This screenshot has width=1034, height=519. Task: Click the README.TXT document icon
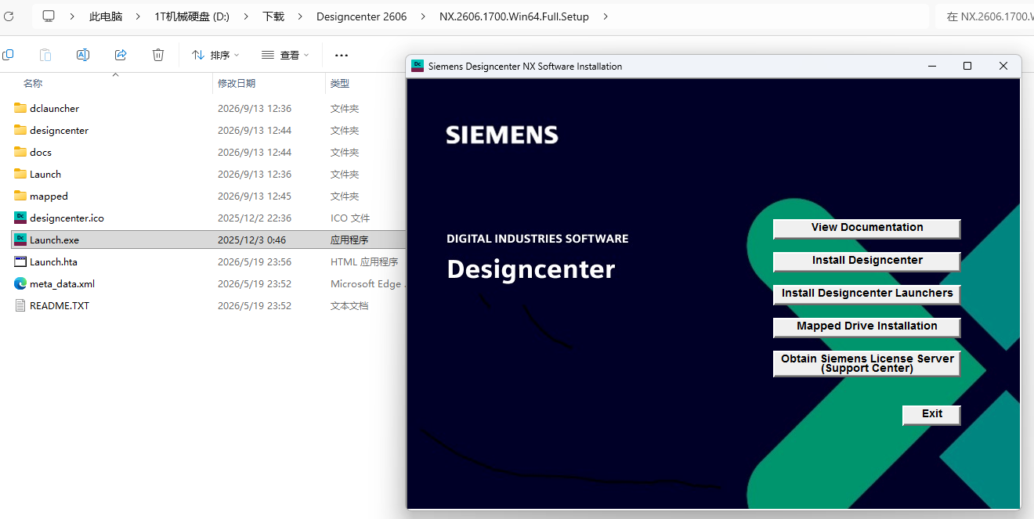pyautogui.click(x=20, y=305)
